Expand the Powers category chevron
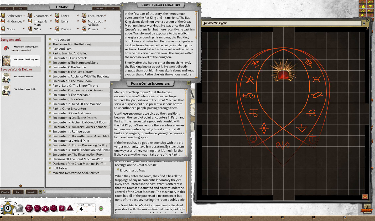375x221 pixels. coord(105,29)
